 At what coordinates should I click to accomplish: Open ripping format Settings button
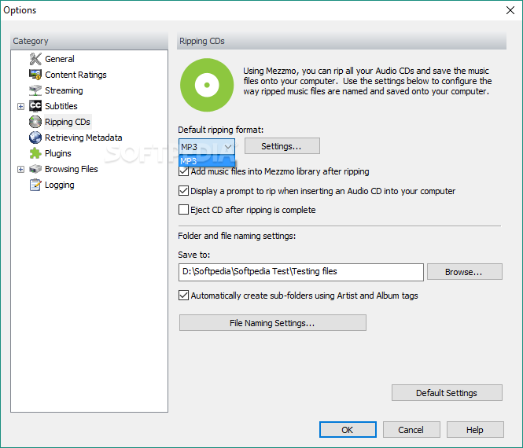tap(282, 146)
